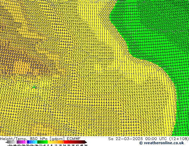Click the (12+108) forecast hour label
Image resolution: width=189 pixels, height=146 pixels.
pyautogui.click(x=179, y=139)
